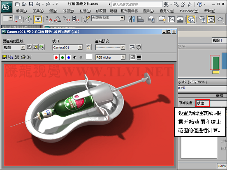This screenshot has width=227, height=170.
Task: Save rendered image icon
Action: (5, 57)
